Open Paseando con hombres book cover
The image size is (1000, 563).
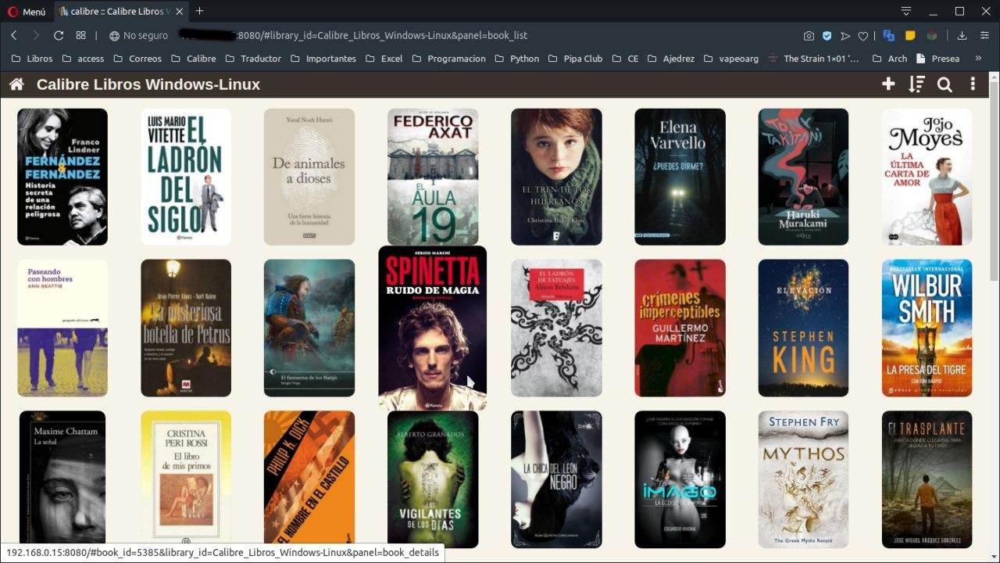[62, 328]
